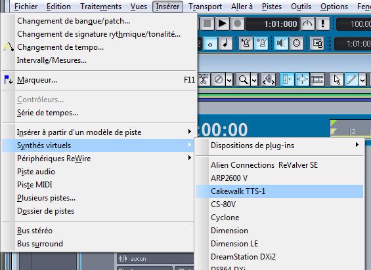Toggle the quarter note metronome button
371x270 pixels.
[225, 43]
